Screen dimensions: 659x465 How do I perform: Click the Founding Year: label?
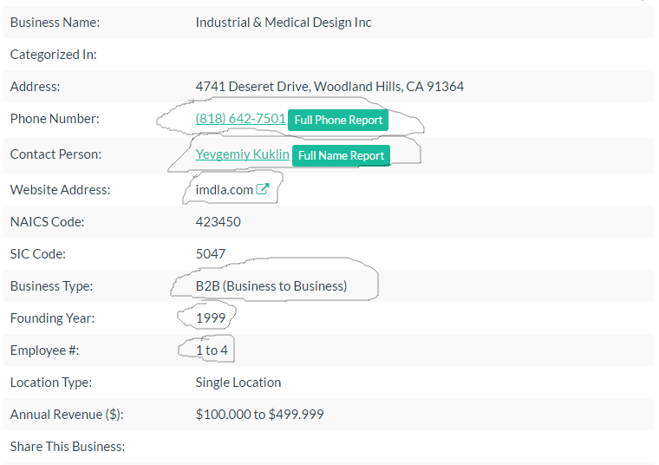53,318
